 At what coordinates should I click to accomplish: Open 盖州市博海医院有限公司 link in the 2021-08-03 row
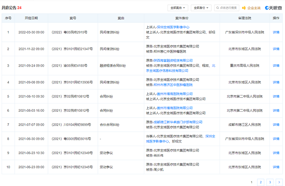click(x=175, y=108)
